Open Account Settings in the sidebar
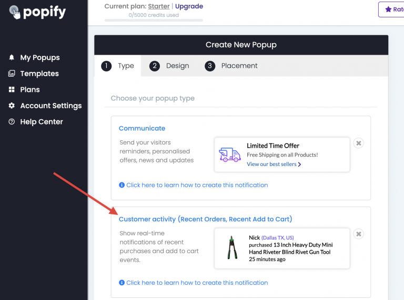 coord(51,106)
